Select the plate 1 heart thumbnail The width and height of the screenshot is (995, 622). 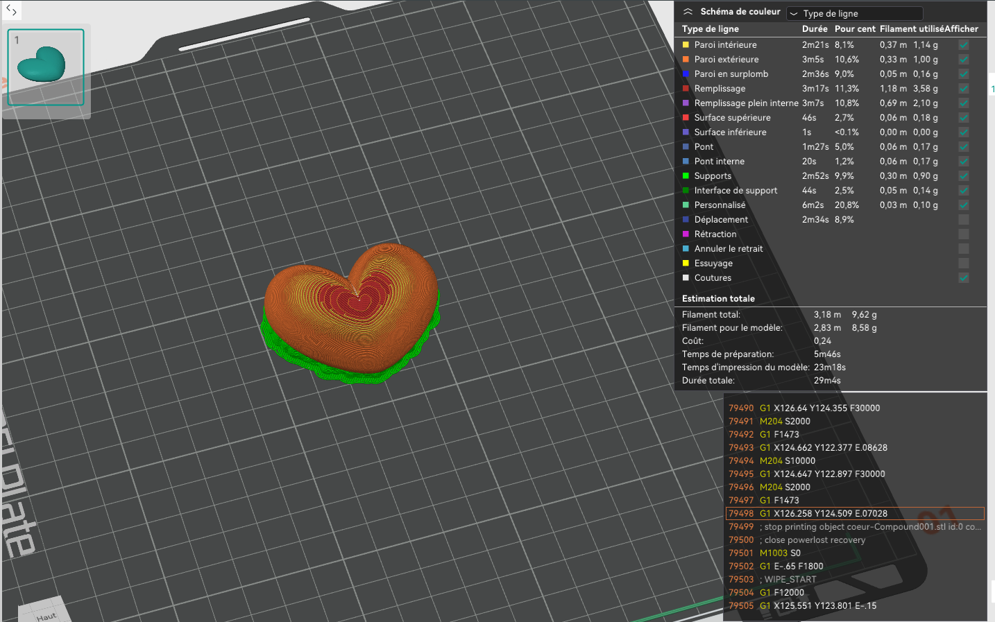[46, 67]
